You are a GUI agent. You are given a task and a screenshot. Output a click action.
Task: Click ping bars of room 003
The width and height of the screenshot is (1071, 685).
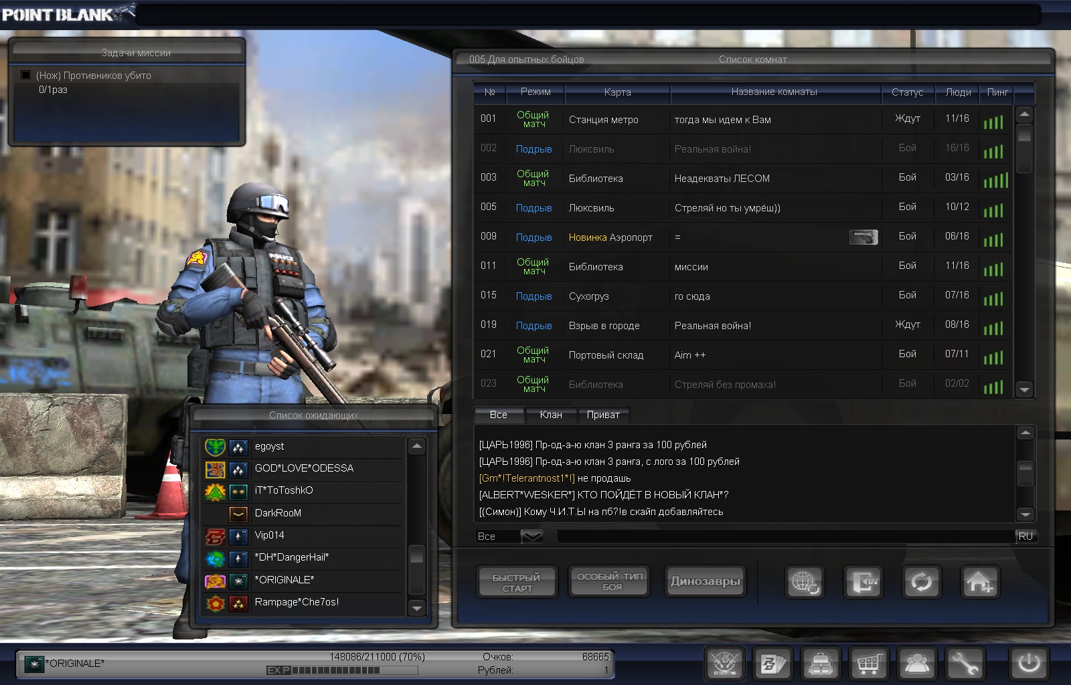(x=995, y=179)
